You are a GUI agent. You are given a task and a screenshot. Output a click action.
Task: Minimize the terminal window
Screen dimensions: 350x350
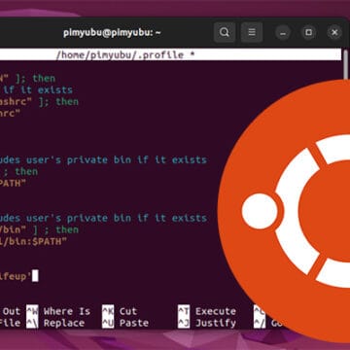(283, 32)
